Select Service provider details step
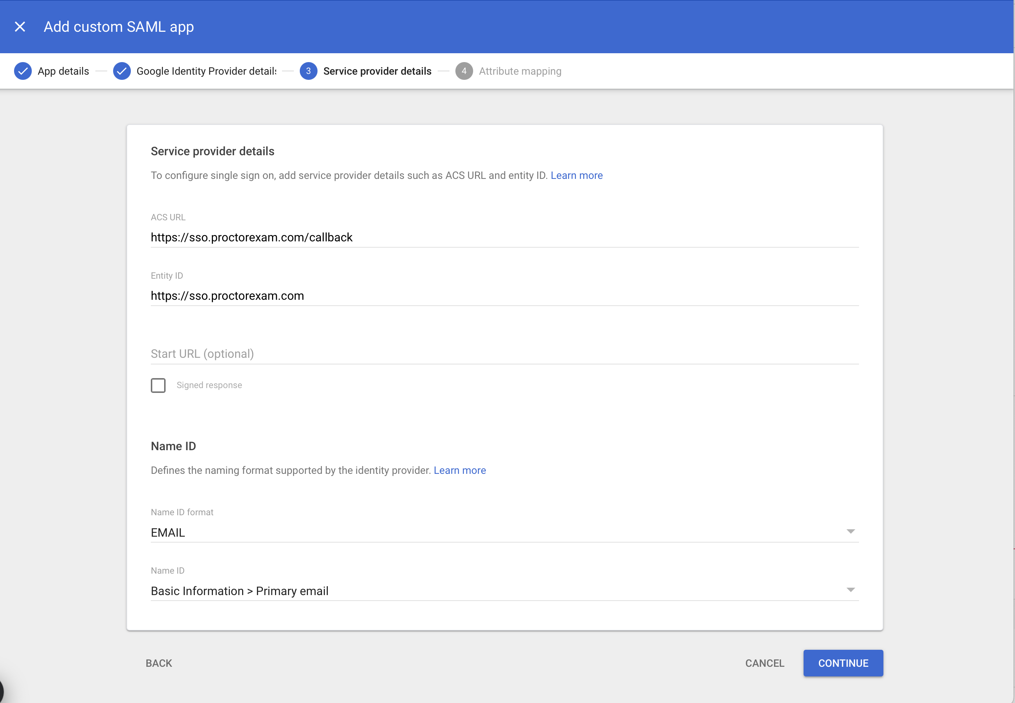This screenshot has height=703, width=1015. (377, 71)
